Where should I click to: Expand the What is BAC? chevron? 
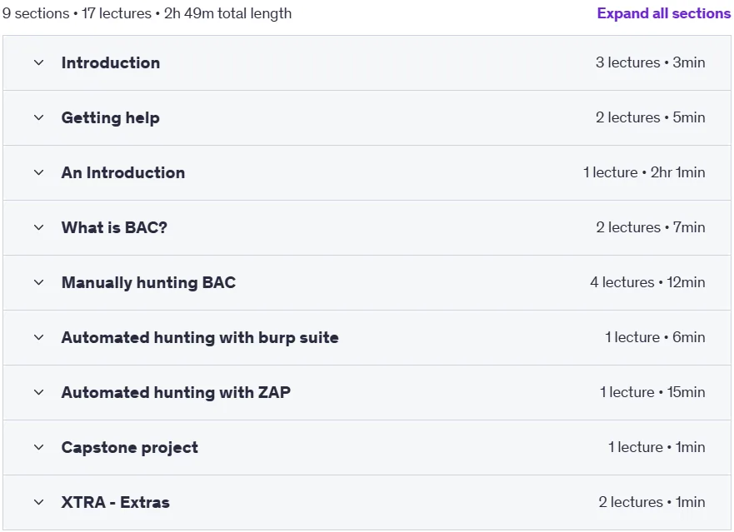pyautogui.click(x=39, y=227)
